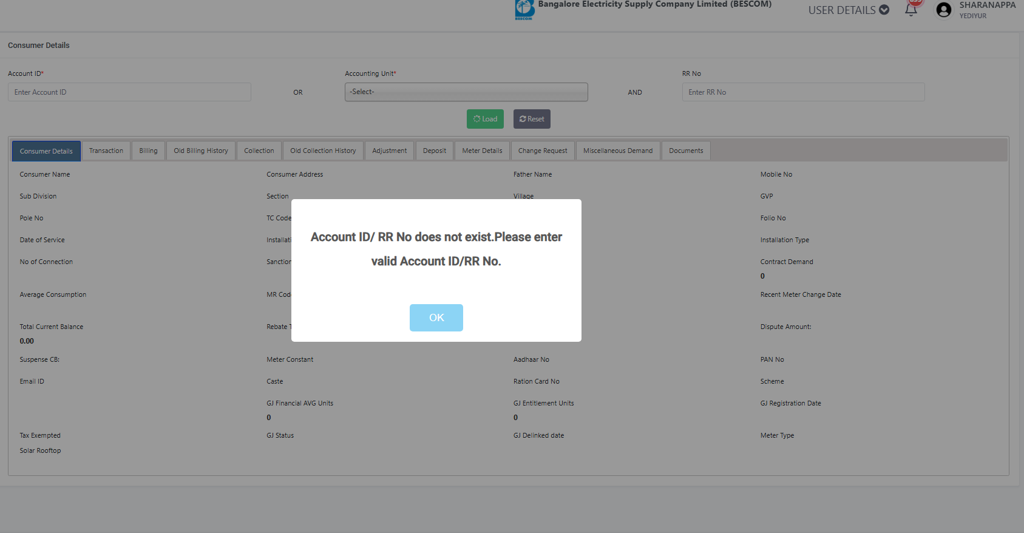Click the 'Tax Exempted' label
The width and height of the screenshot is (1024, 533).
[x=40, y=435]
